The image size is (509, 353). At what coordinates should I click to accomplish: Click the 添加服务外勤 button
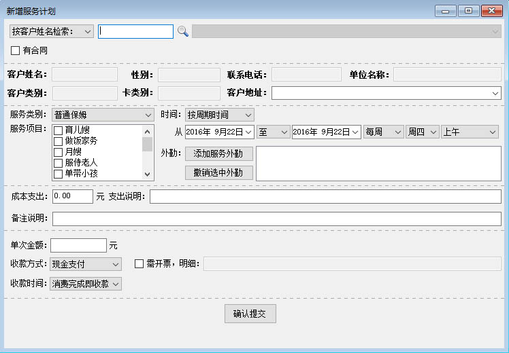pyautogui.click(x=218, y=153)
